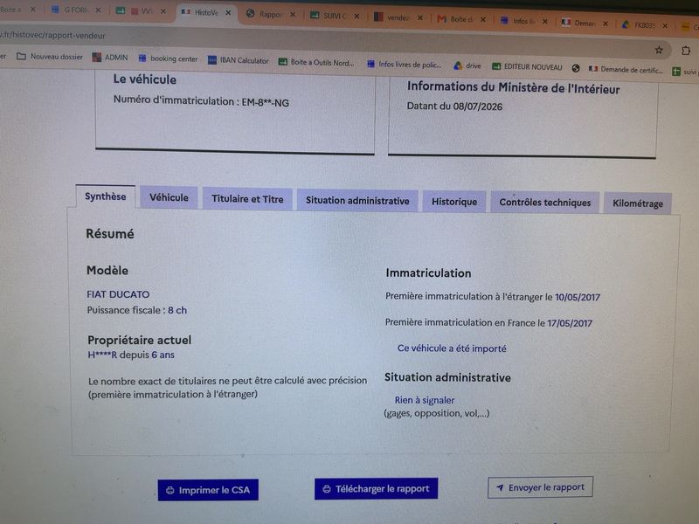Open the Titulaire et Titre tab
This screenshot has width=699, height=524.
click(247, 199)
